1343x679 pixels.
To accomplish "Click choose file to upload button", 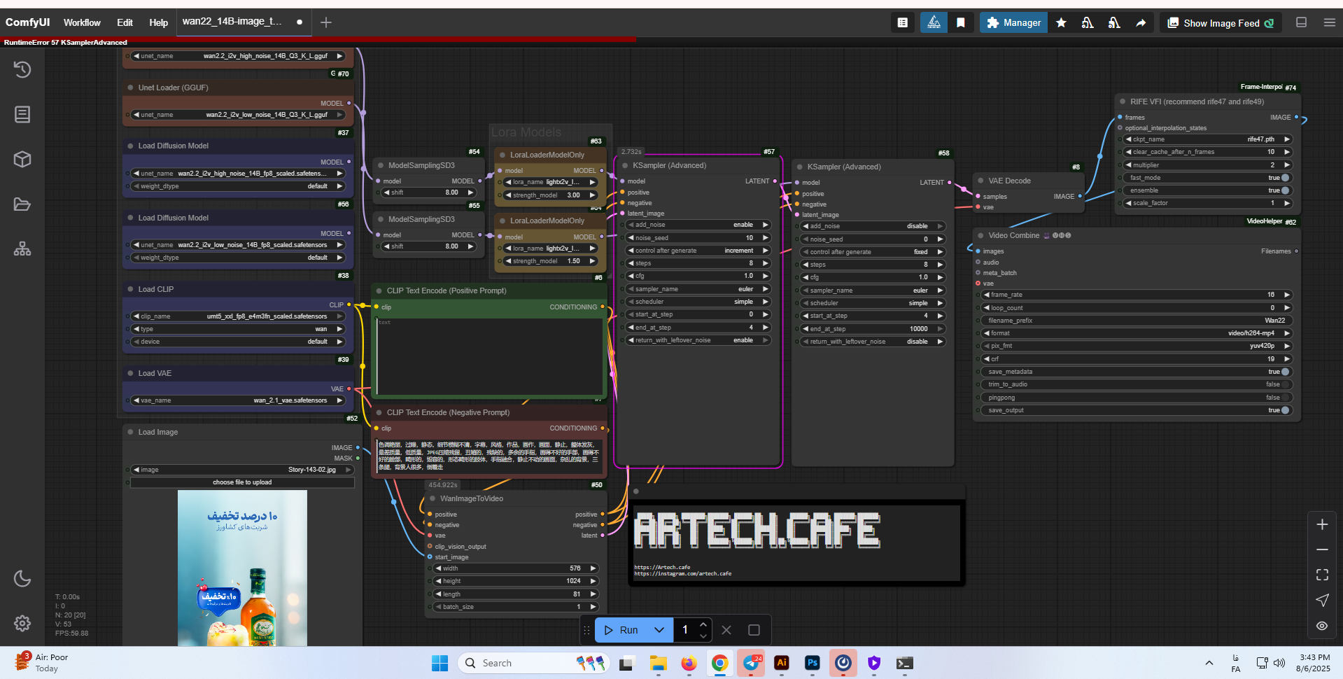I will [x=242, y=482].
